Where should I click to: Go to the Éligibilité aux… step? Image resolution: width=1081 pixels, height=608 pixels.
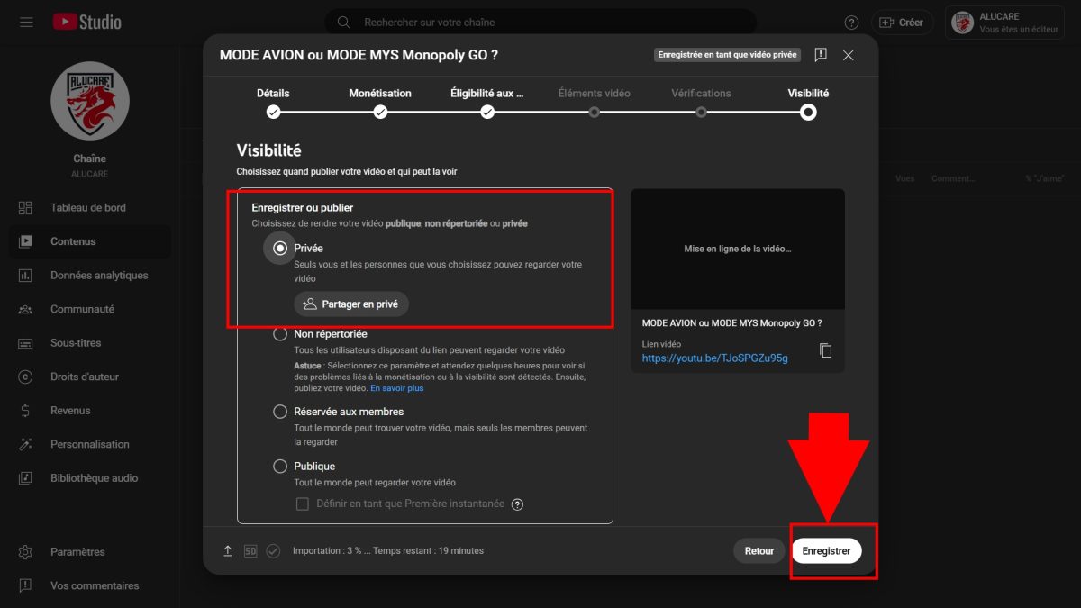click(487, 103)
